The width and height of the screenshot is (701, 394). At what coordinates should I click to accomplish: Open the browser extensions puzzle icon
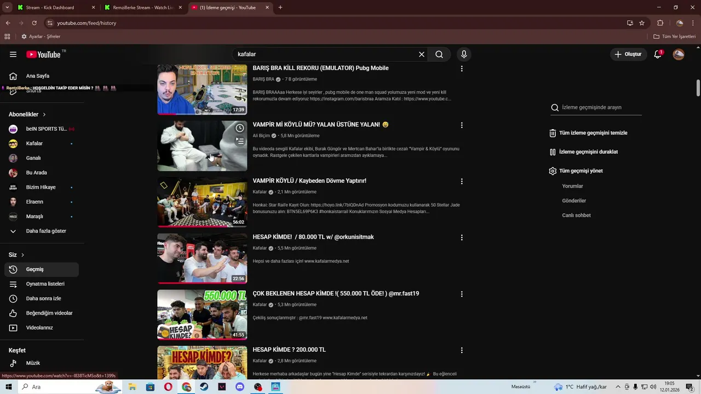click(x=660, y=23)
